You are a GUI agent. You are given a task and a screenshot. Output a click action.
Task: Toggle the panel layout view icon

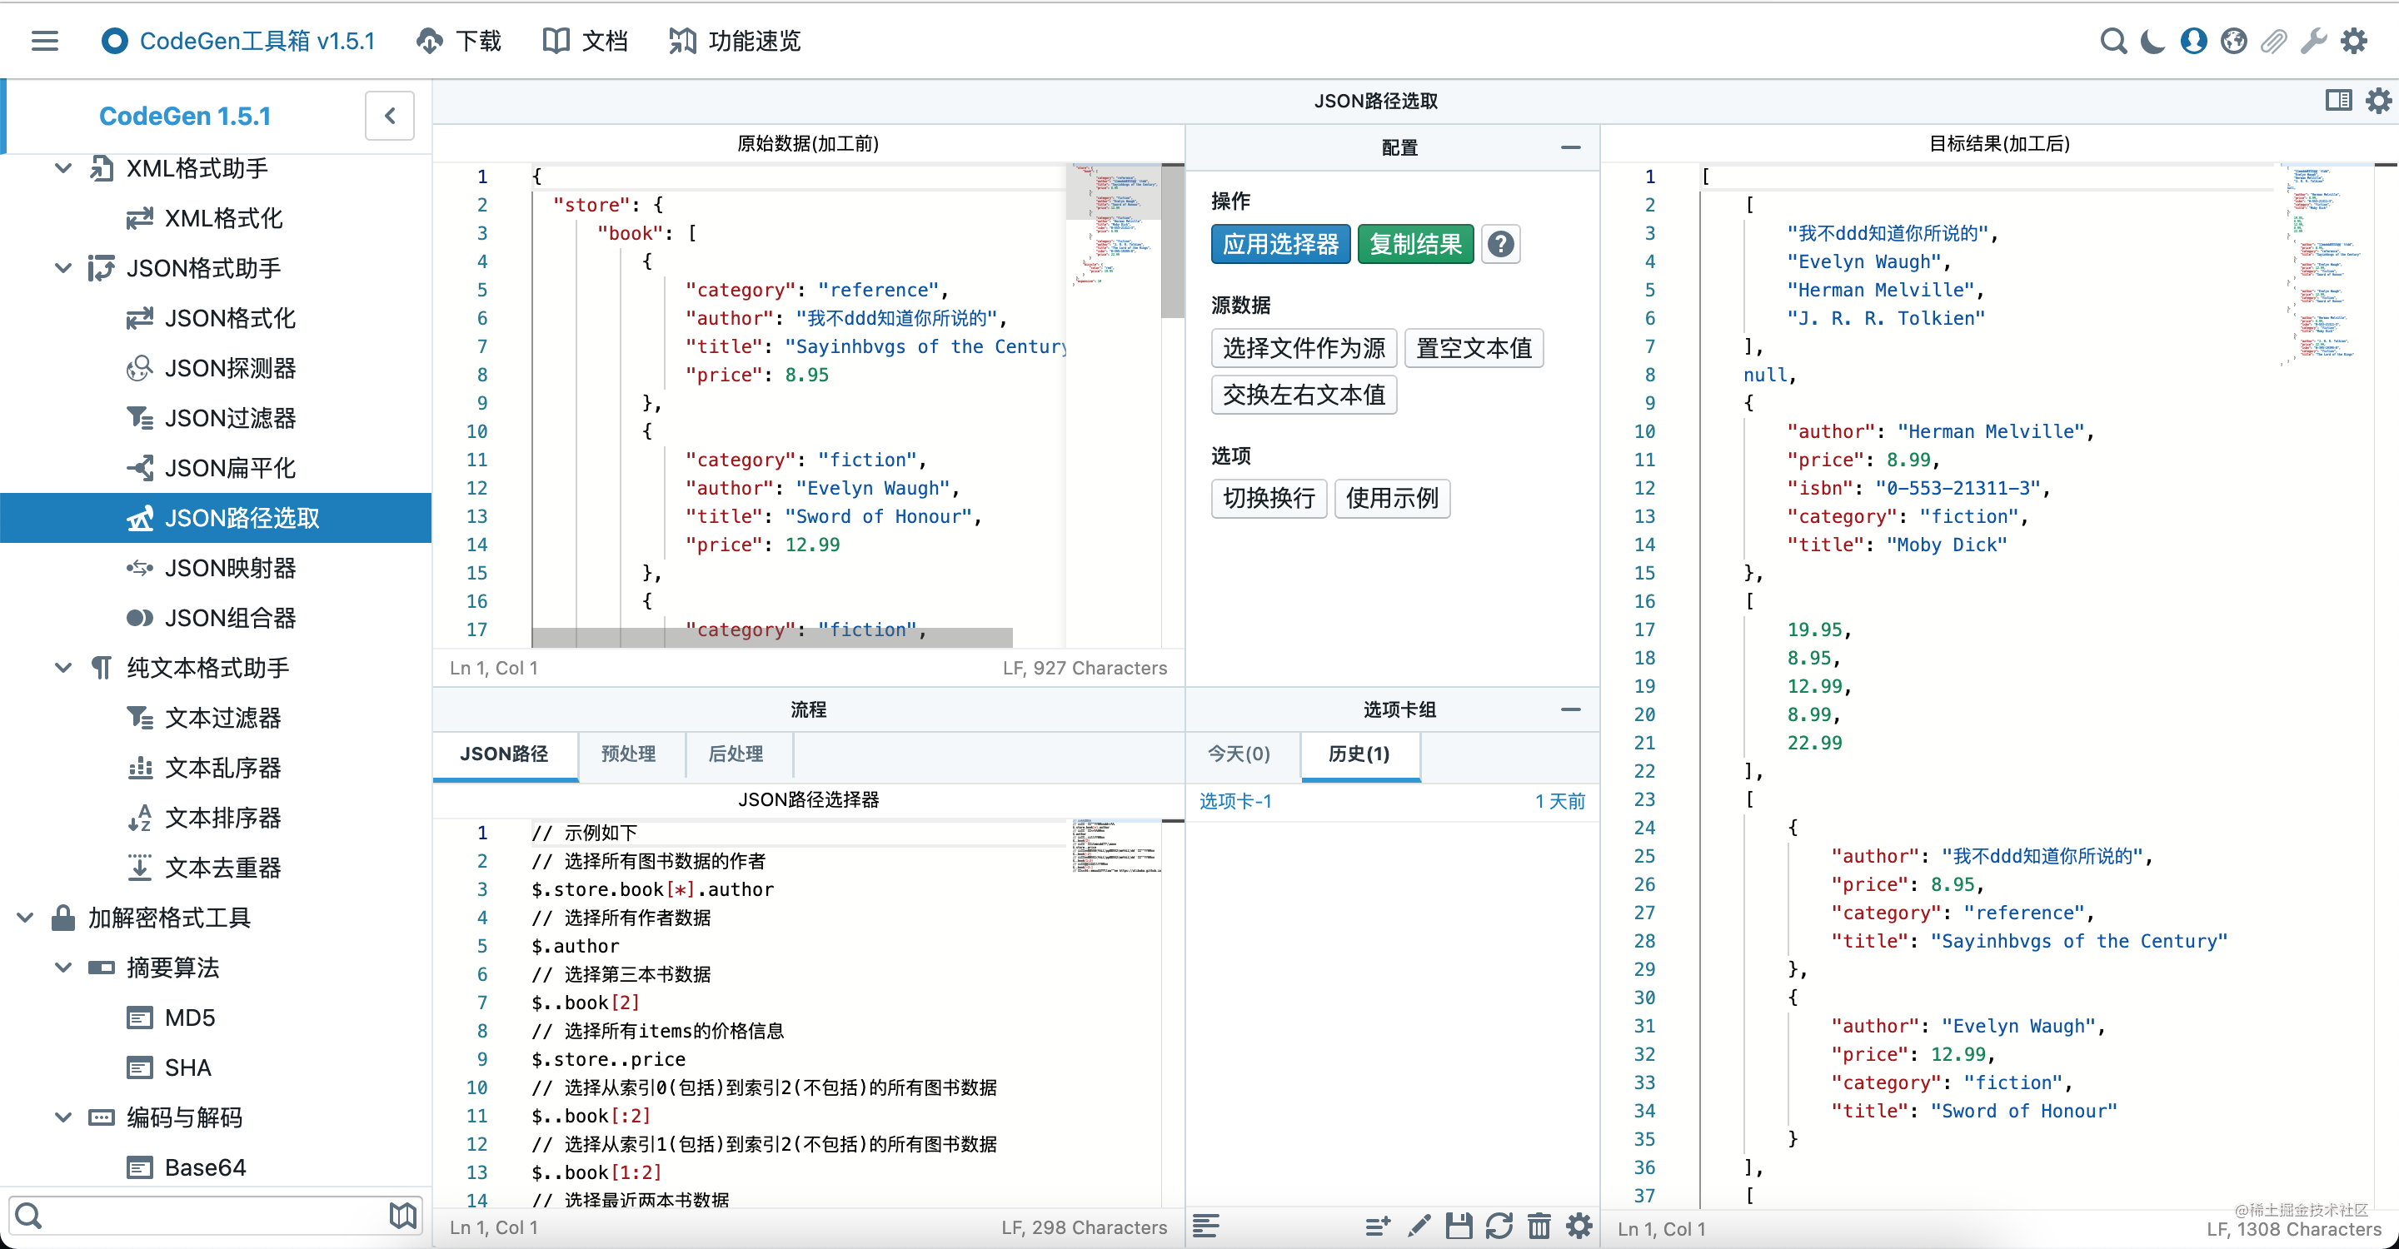coord(2337,101)
